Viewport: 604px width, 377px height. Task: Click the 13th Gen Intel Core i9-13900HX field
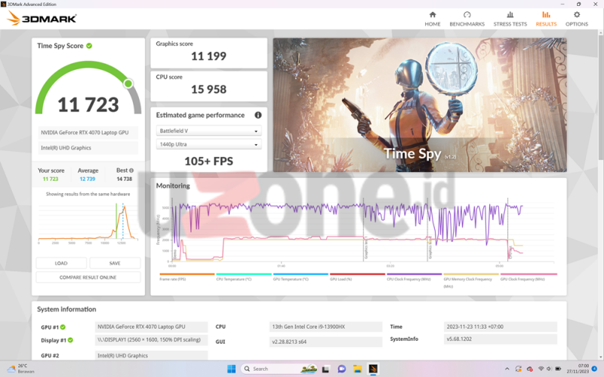tap(325, 326)
